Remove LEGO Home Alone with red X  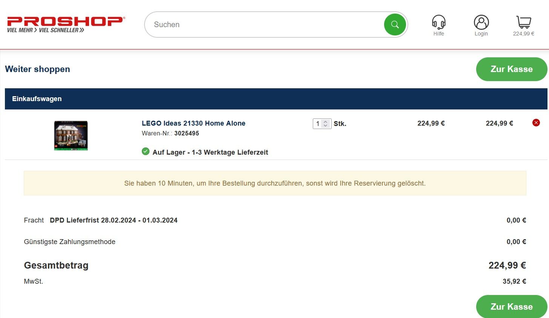click(536, 123)
